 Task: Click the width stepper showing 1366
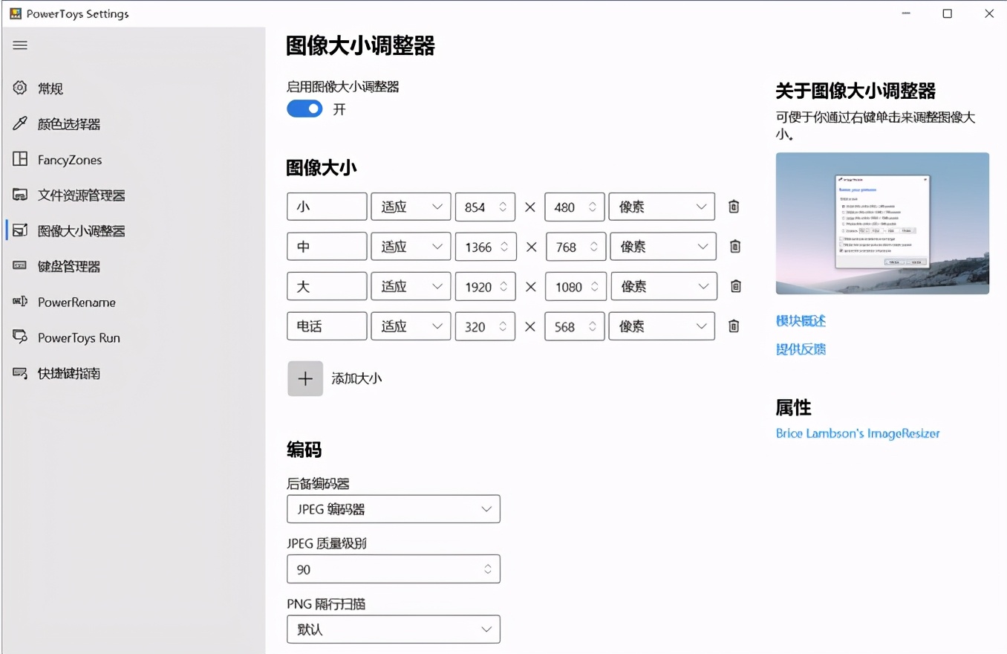pos(486,246)
